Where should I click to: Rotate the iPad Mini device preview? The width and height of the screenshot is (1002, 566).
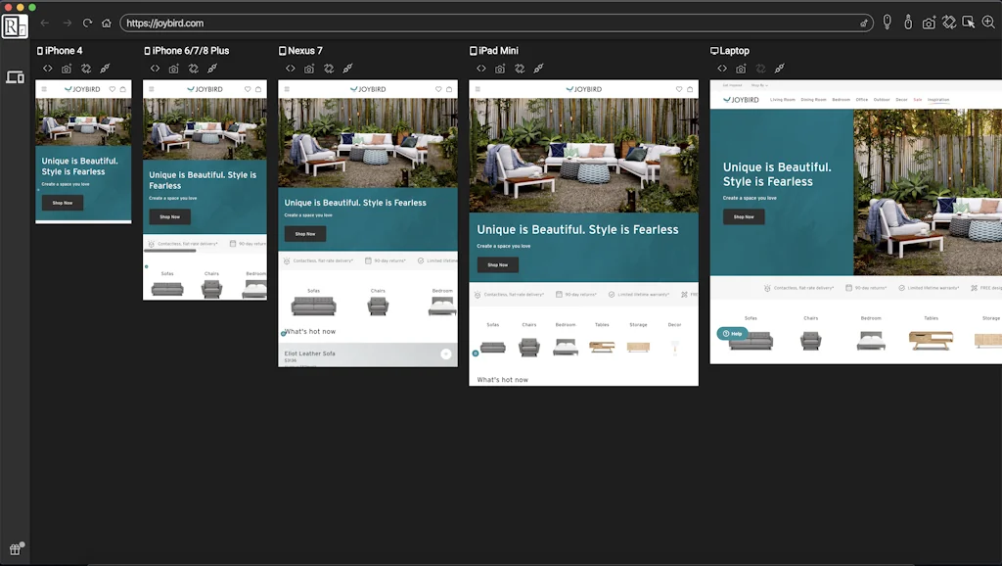pos(520,69)
